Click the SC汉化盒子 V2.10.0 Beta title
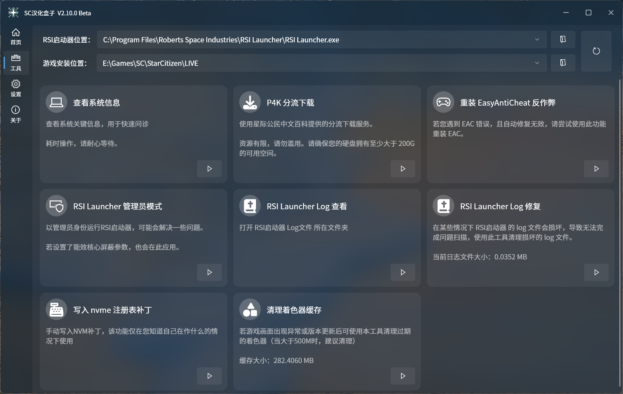Screen dimensions: 623x394 pyautogui.click(x=57, y=13)
